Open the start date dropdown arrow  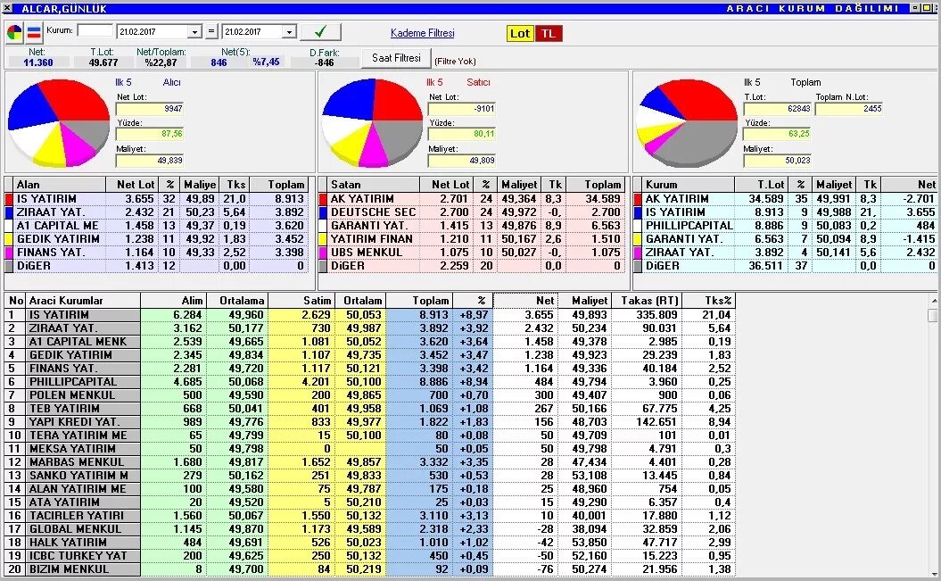point(194,32)
